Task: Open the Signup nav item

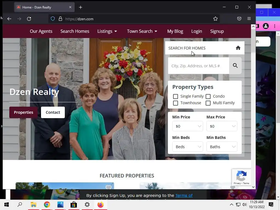Action: (x=217, y=31)
